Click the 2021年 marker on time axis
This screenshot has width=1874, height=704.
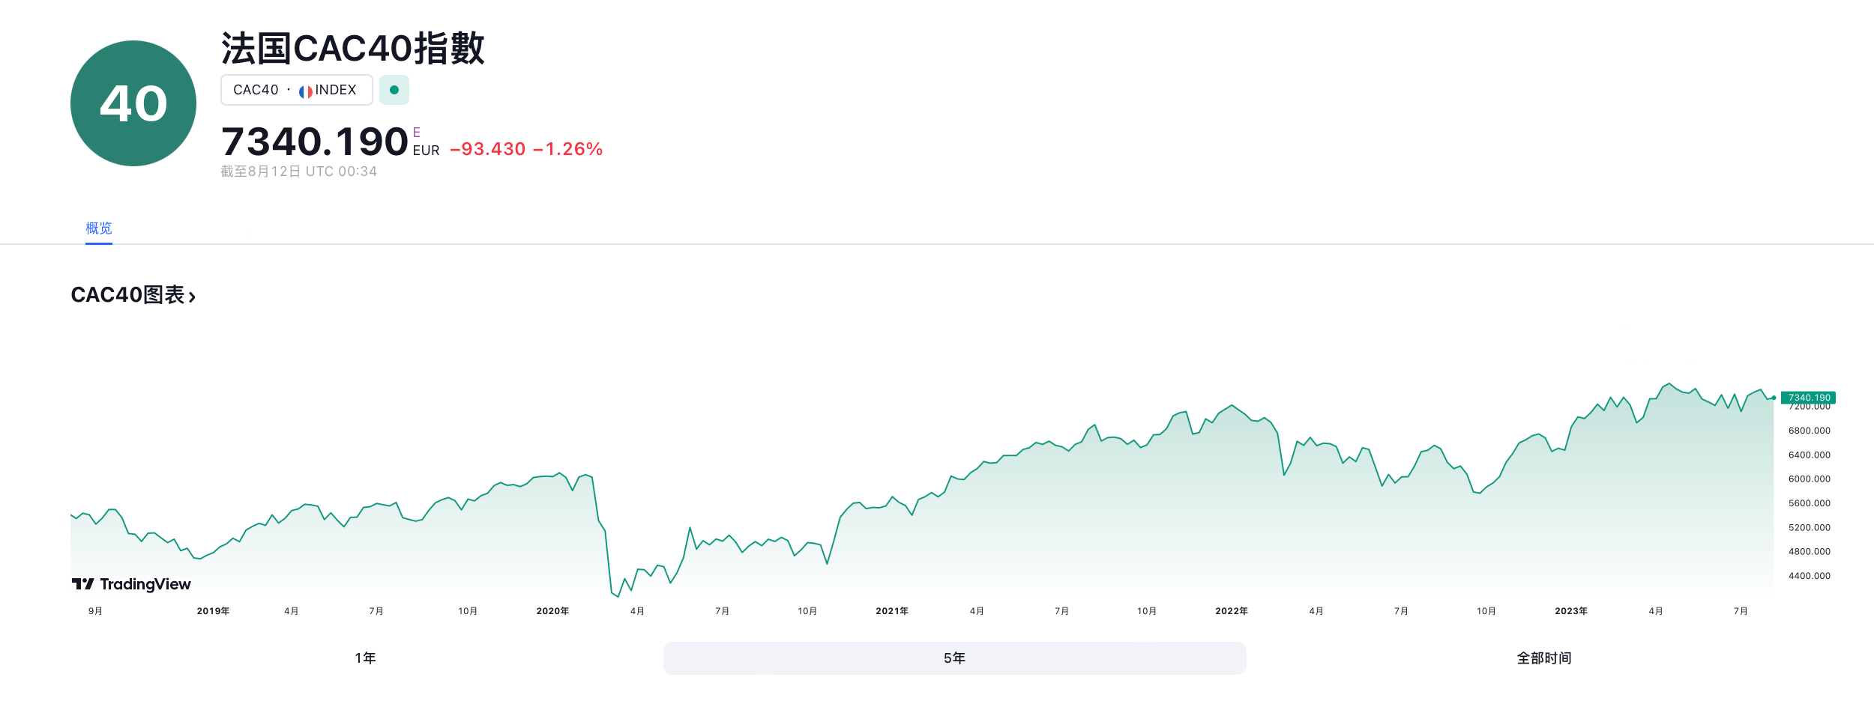click(x=892, y=611)
